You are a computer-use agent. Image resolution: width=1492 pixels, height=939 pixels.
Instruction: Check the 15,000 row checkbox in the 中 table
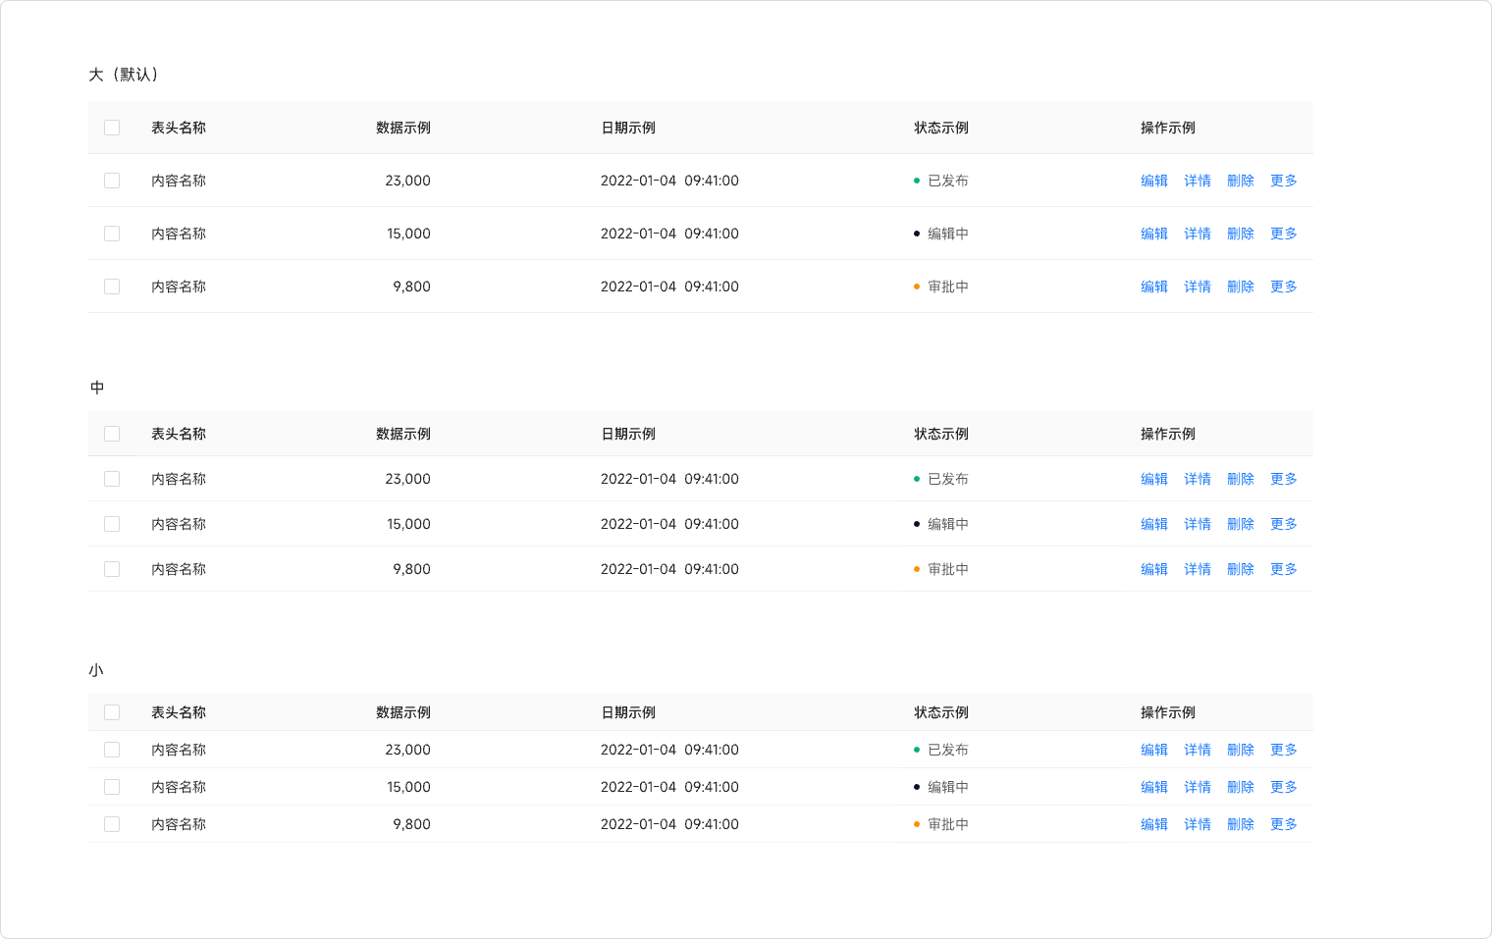tap(112, 524)
